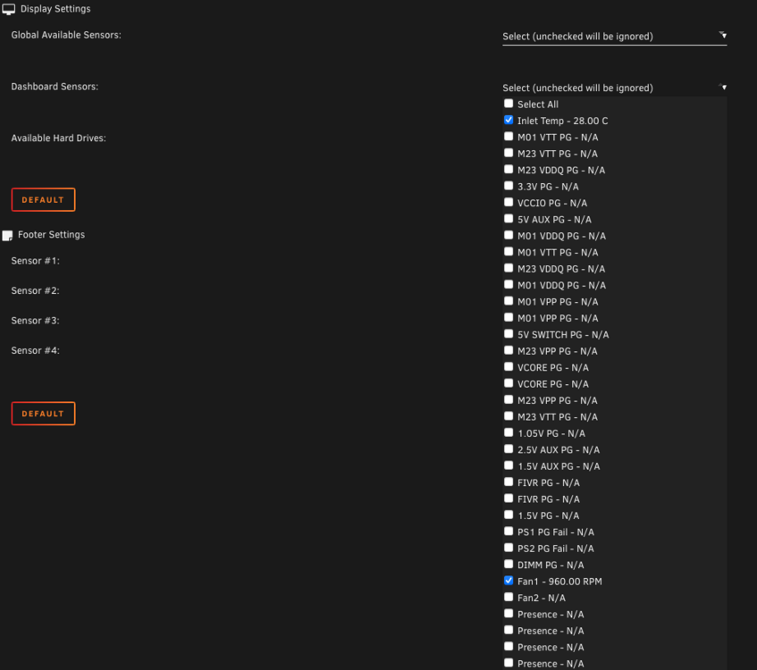Click the Footer Settings note icon
Image resolution: width=757 pixels, height=670 pixels.
7,236
